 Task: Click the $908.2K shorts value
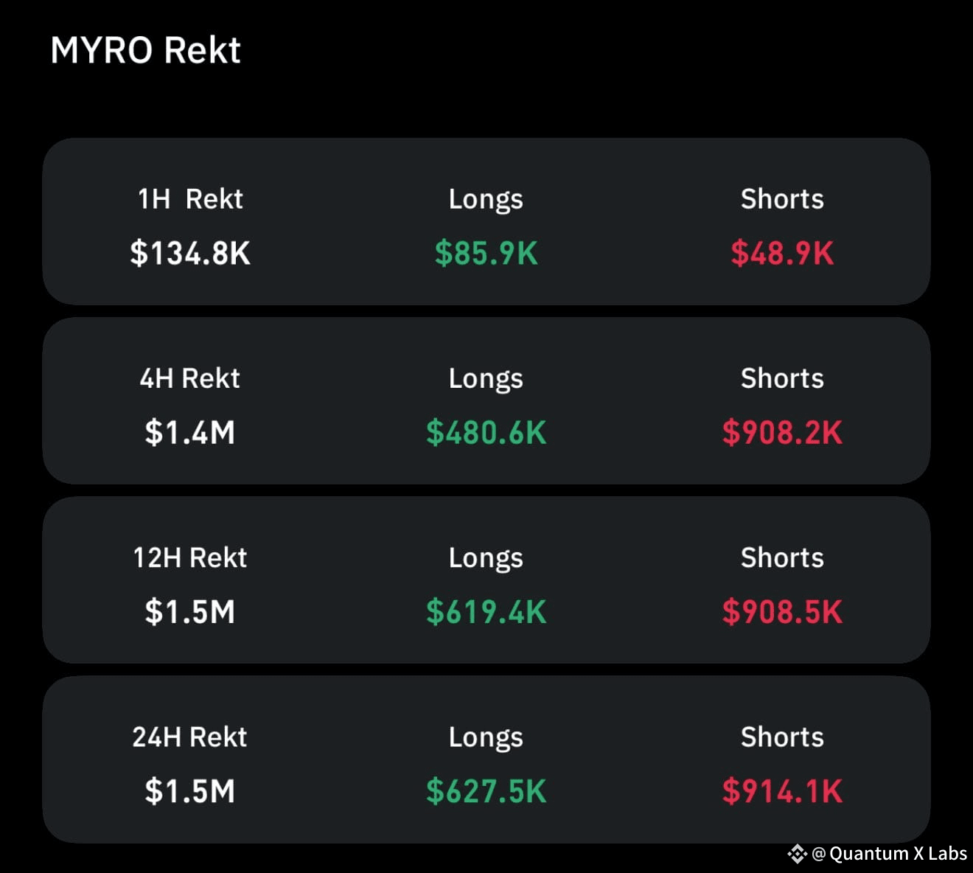click(782, 433)
